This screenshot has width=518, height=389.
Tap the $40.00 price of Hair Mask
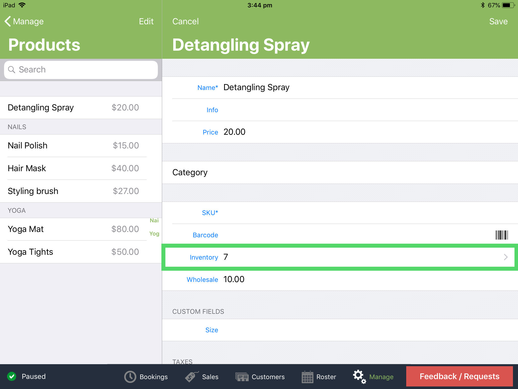(125, 168)
